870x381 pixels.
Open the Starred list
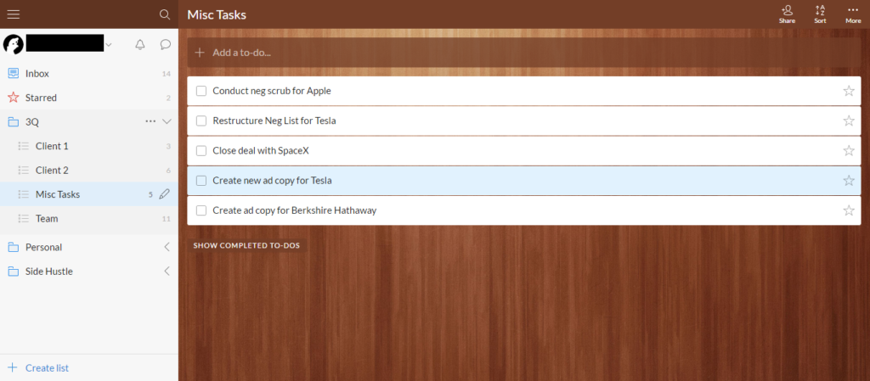coord(88,98)
